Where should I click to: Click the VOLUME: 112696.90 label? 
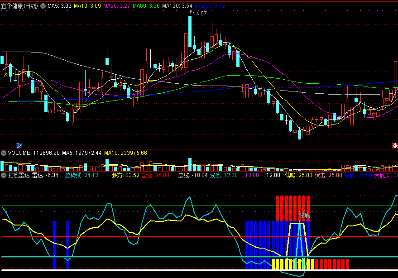click(x=34, y=153)
